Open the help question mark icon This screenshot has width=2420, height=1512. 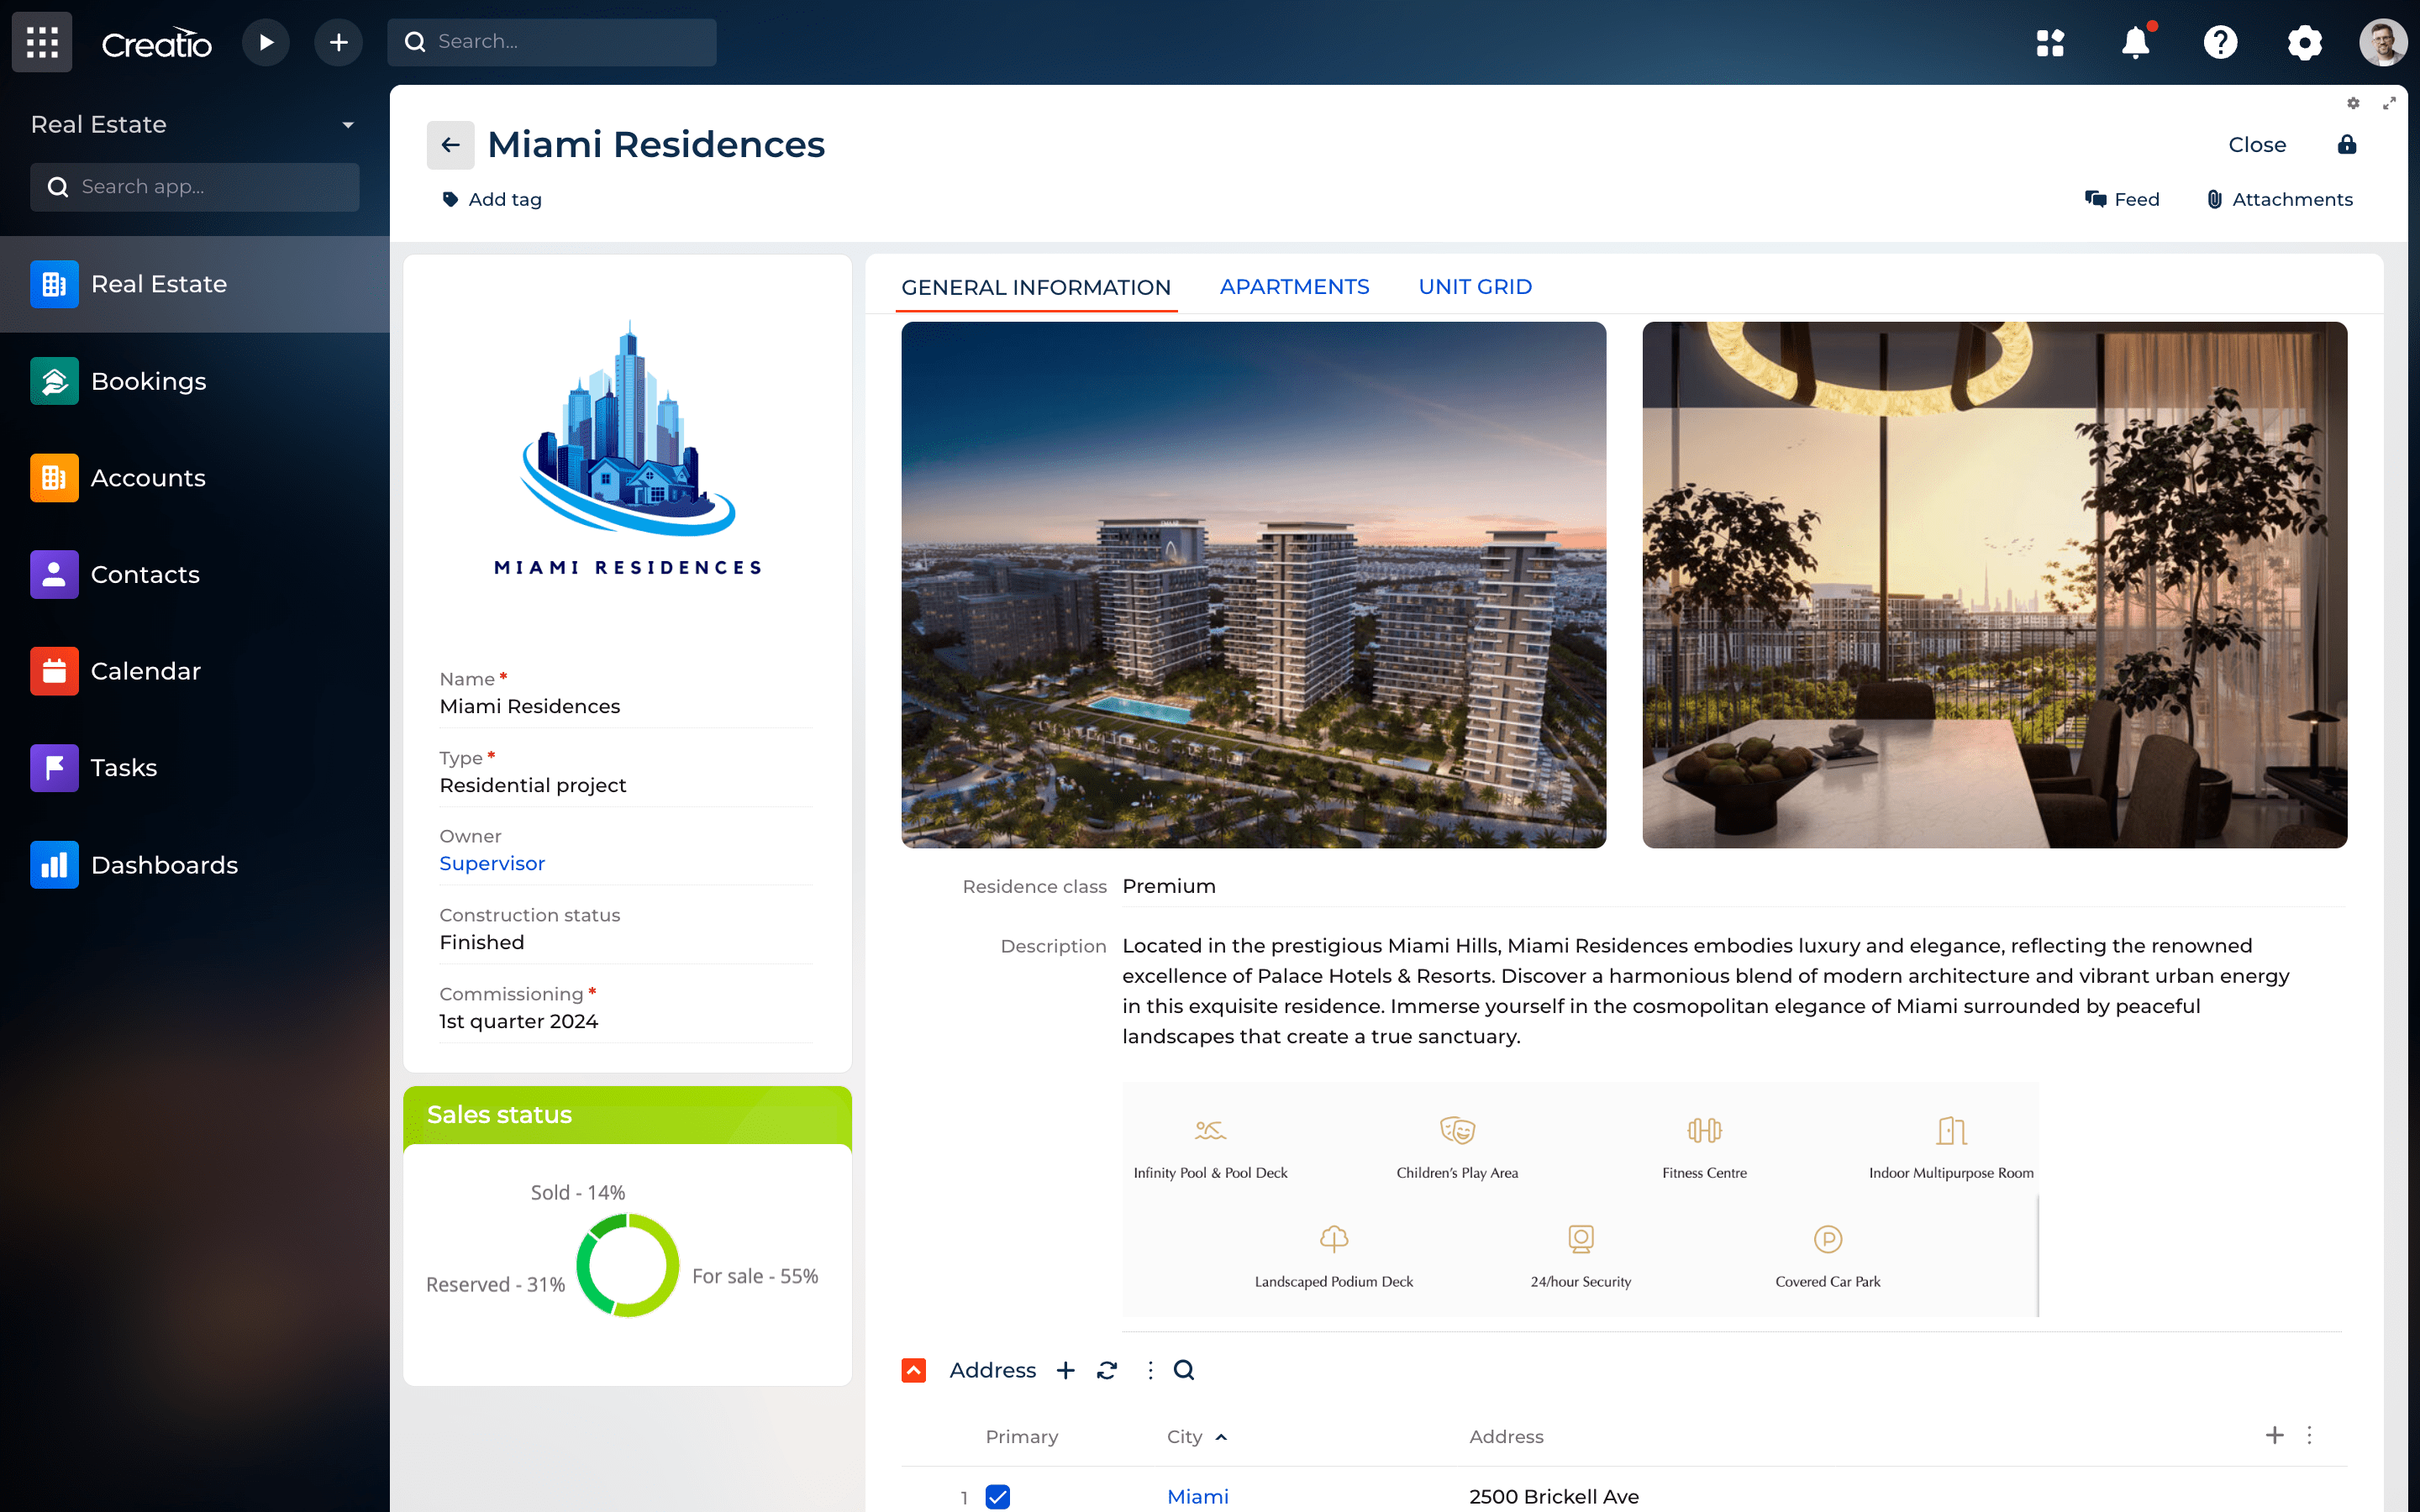click(2220, 42)
